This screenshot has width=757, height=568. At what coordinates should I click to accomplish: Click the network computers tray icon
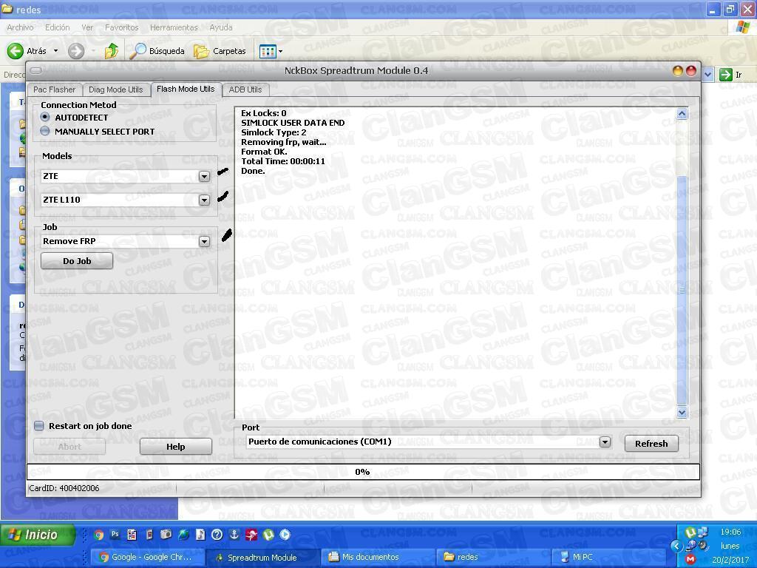702,532
